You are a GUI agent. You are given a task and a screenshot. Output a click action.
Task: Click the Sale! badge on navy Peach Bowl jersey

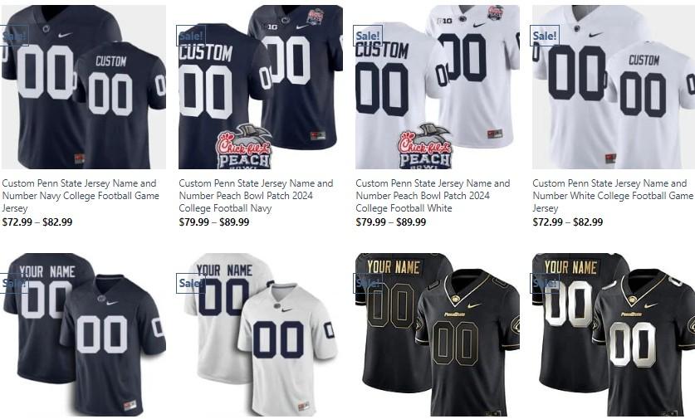click(x=191, y=36)
